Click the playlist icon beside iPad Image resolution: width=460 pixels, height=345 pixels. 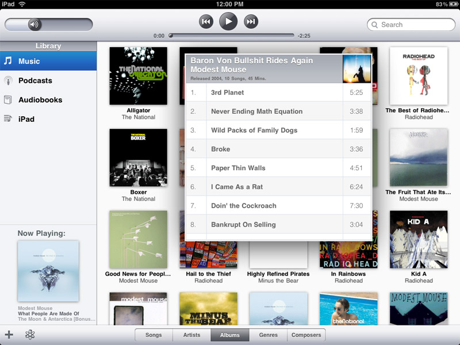tap(8, 118)
